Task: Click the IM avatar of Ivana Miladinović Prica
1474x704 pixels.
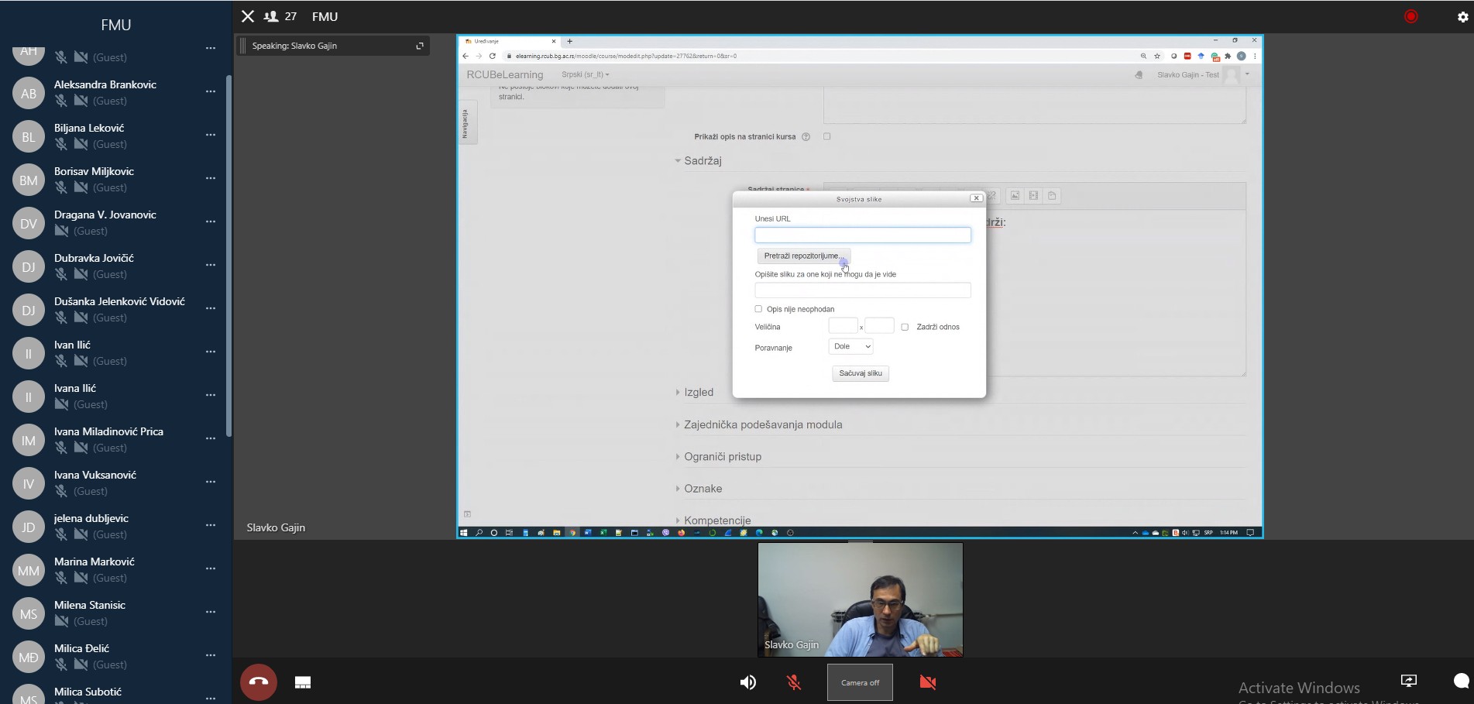Action: coord(29,441)
